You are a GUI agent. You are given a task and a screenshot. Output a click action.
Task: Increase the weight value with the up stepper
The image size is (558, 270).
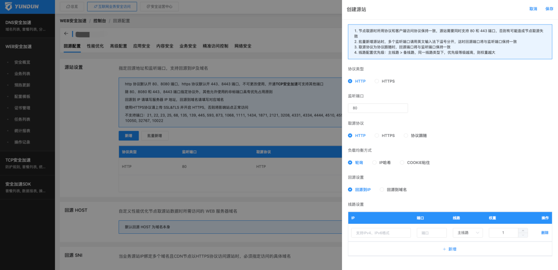(x=523, y=230)
